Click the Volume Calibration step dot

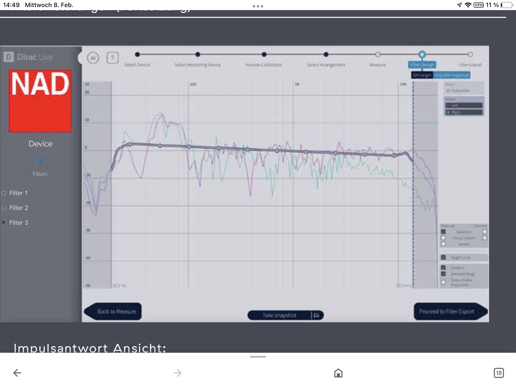[264, 54]
